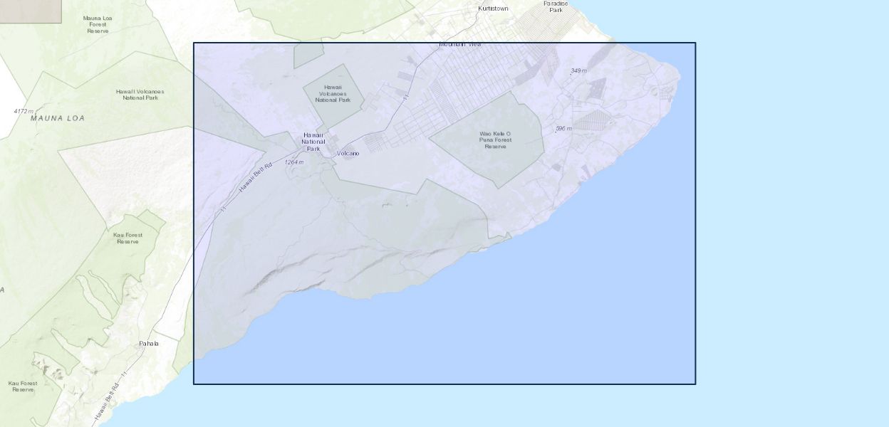Click the Pahala town label

click(x=149, y=344)
